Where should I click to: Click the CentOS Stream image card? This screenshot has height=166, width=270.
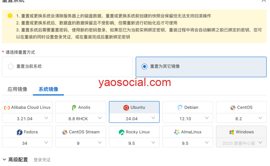click(x=81, y=132)
